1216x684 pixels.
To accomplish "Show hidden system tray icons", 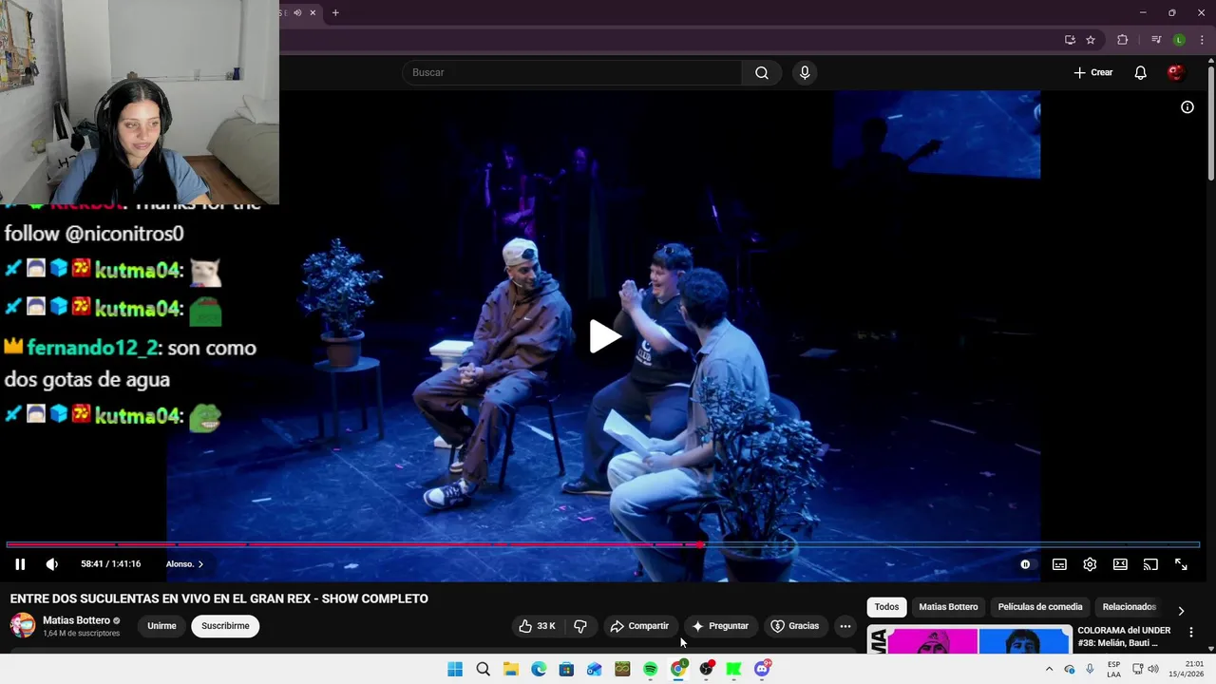I will 1049,669.
